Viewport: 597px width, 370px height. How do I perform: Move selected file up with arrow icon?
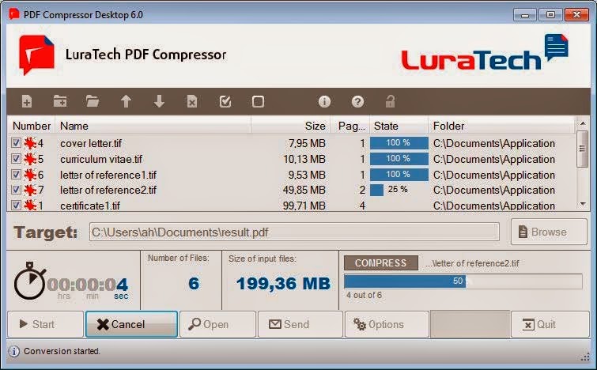coord(126,102)
